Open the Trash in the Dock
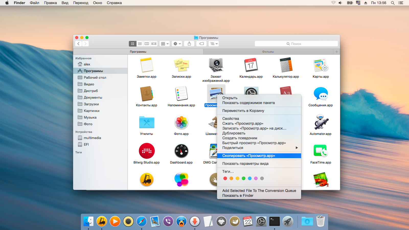The height and width of the screenshot is (230, 409). (x=320, y=221)
